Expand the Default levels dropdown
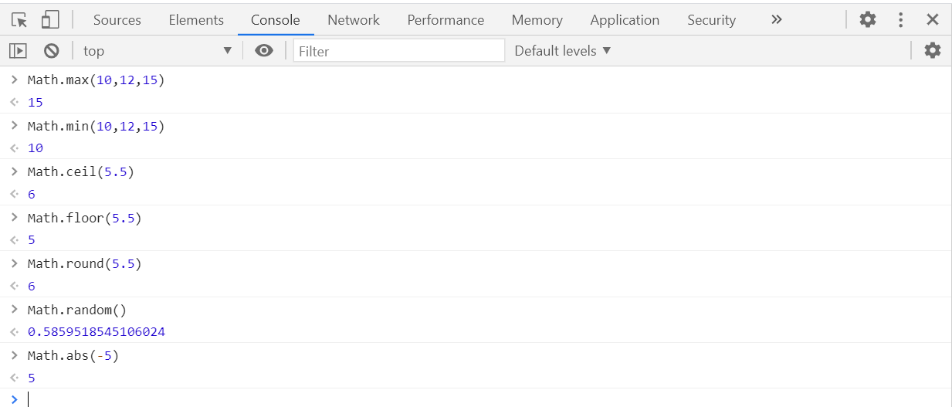Image resolution: width=952 pixels, height=407 pixels. 563,51
